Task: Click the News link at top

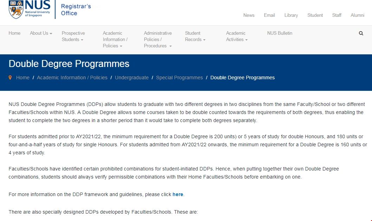Action: (249, 15)
